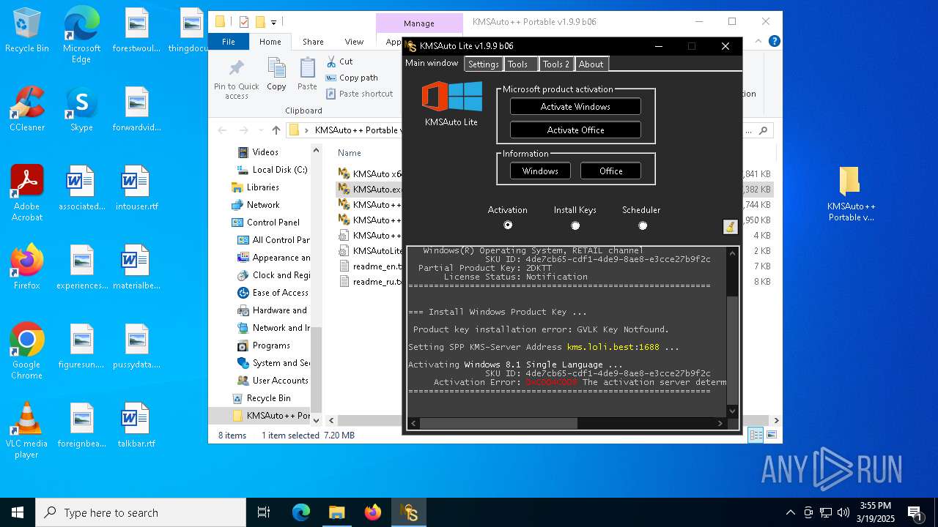Click the Name column header
This screenshot has height=527, width=938.
[x=350, y=153]
